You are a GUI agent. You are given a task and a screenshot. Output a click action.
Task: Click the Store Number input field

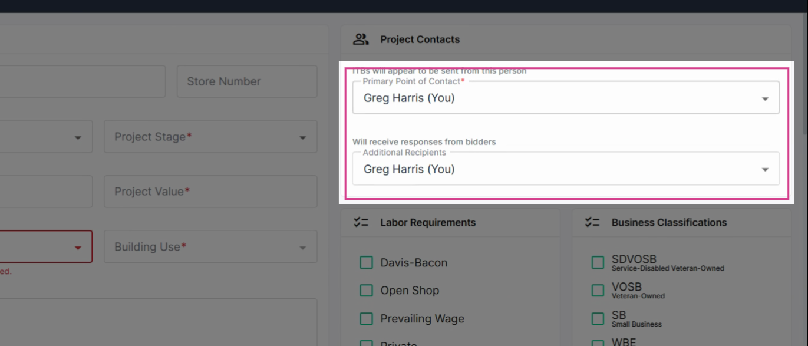coord(247,81)
